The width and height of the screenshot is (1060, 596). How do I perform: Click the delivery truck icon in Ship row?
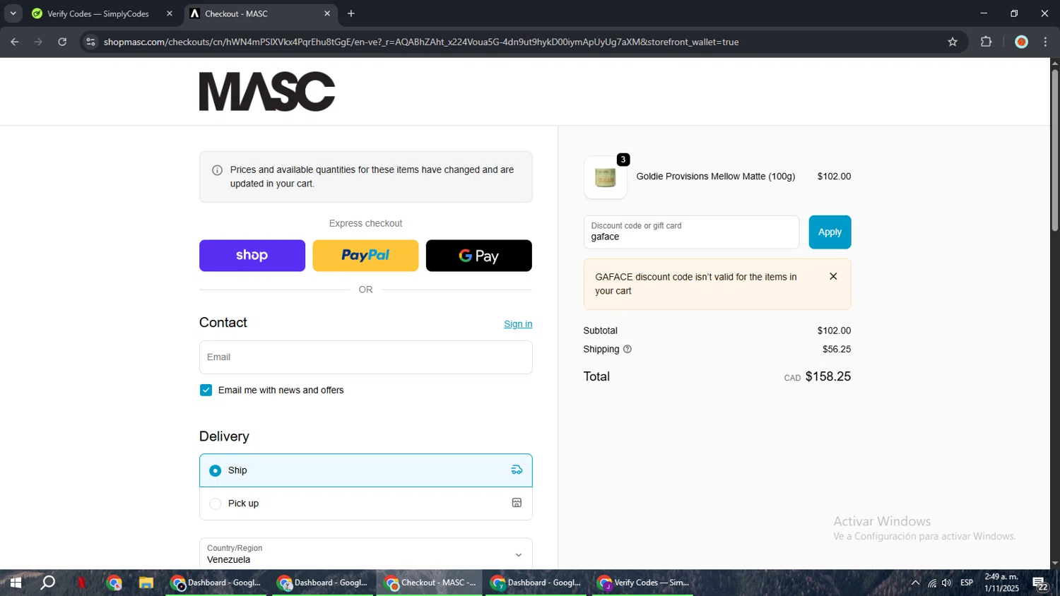pos(517,470)
